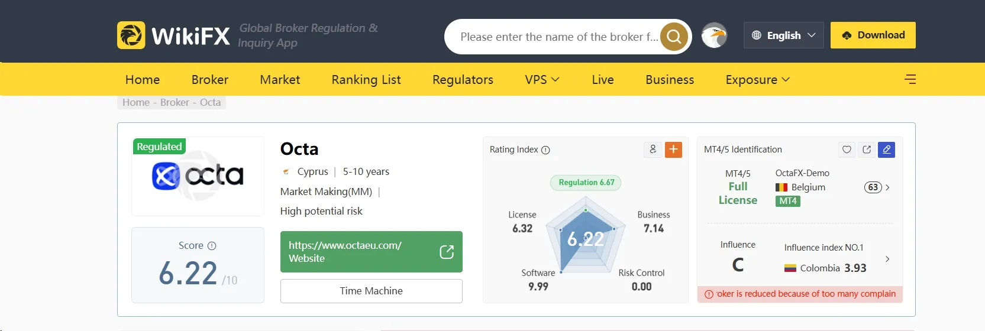
Task: Click the 63 count badge
Action: coord(873,187)
